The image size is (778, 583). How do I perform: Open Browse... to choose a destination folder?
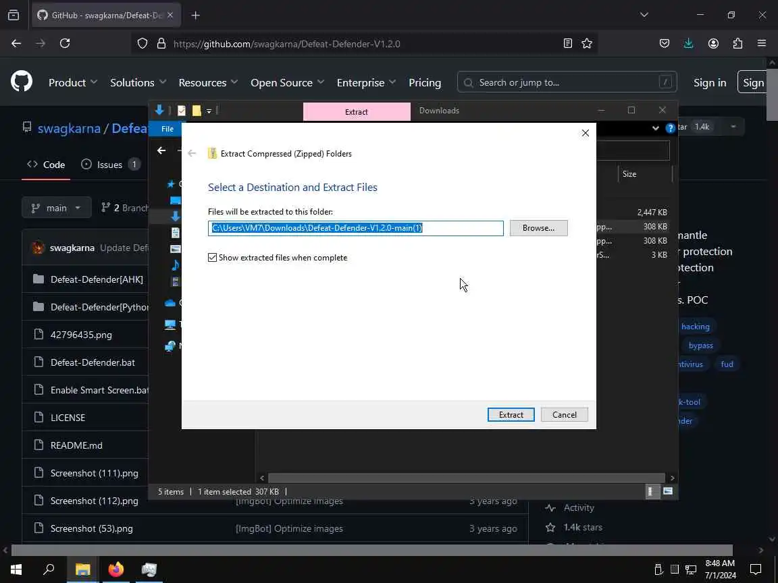click(538, 228)
